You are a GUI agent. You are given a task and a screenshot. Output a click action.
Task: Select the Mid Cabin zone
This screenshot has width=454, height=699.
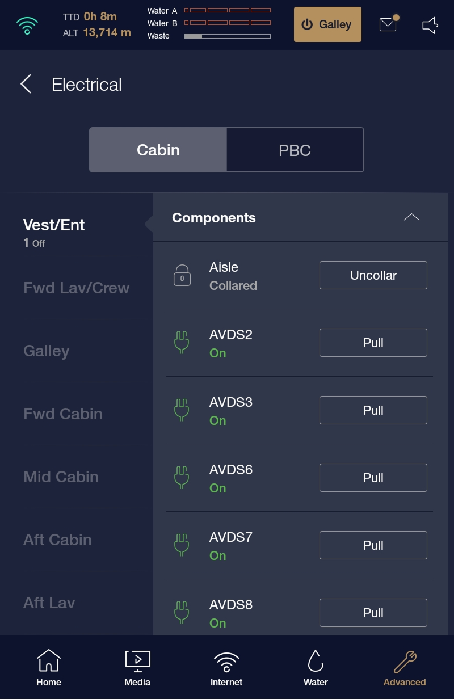[61, 477]
